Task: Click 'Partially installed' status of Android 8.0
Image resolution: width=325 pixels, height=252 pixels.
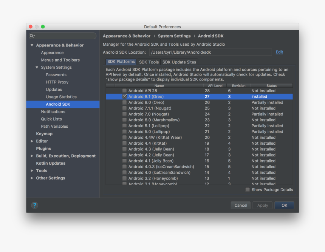Action: point(267,102)
